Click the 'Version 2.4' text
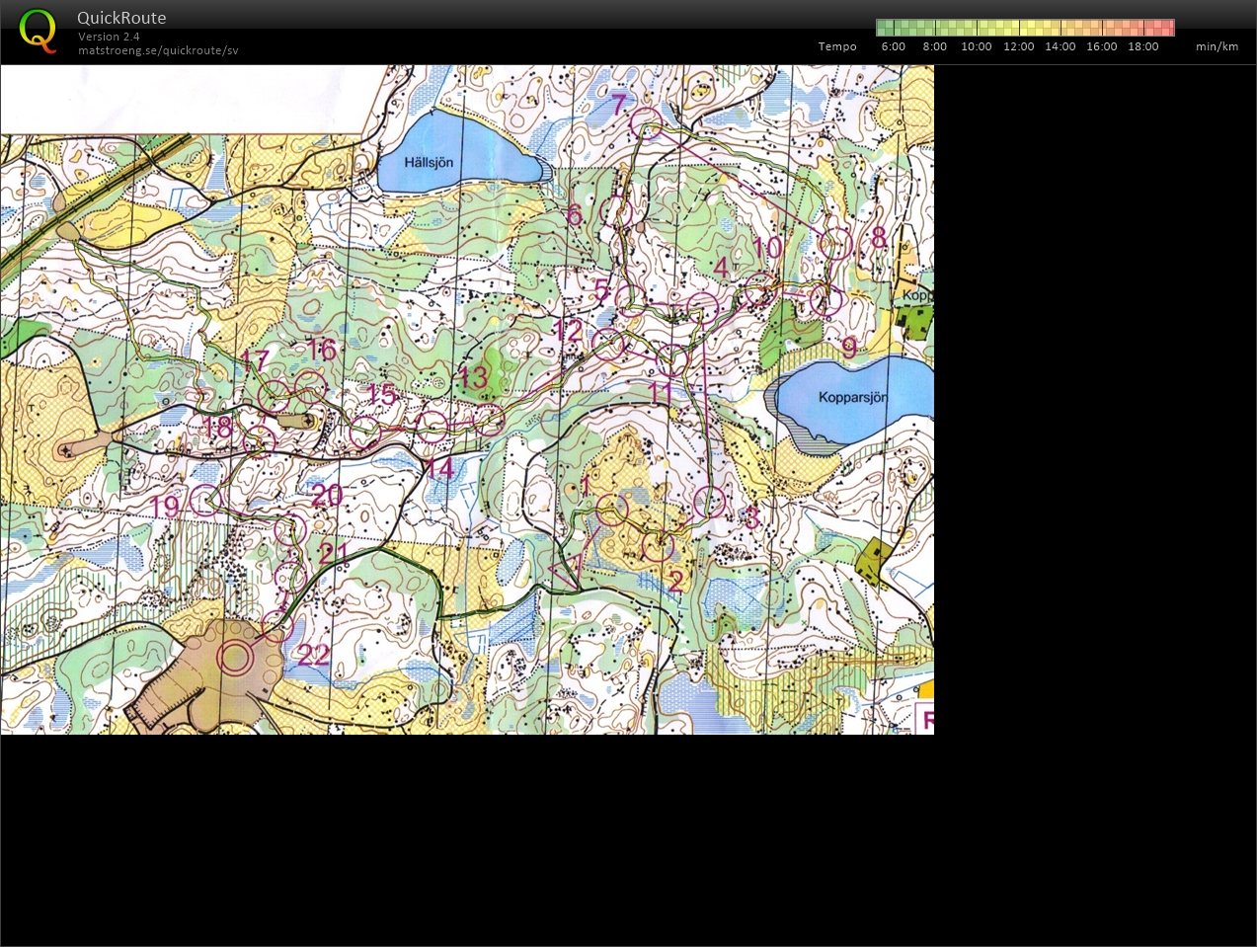The width and height of the screenshot is (1257, 947). [x=109, y=37]
